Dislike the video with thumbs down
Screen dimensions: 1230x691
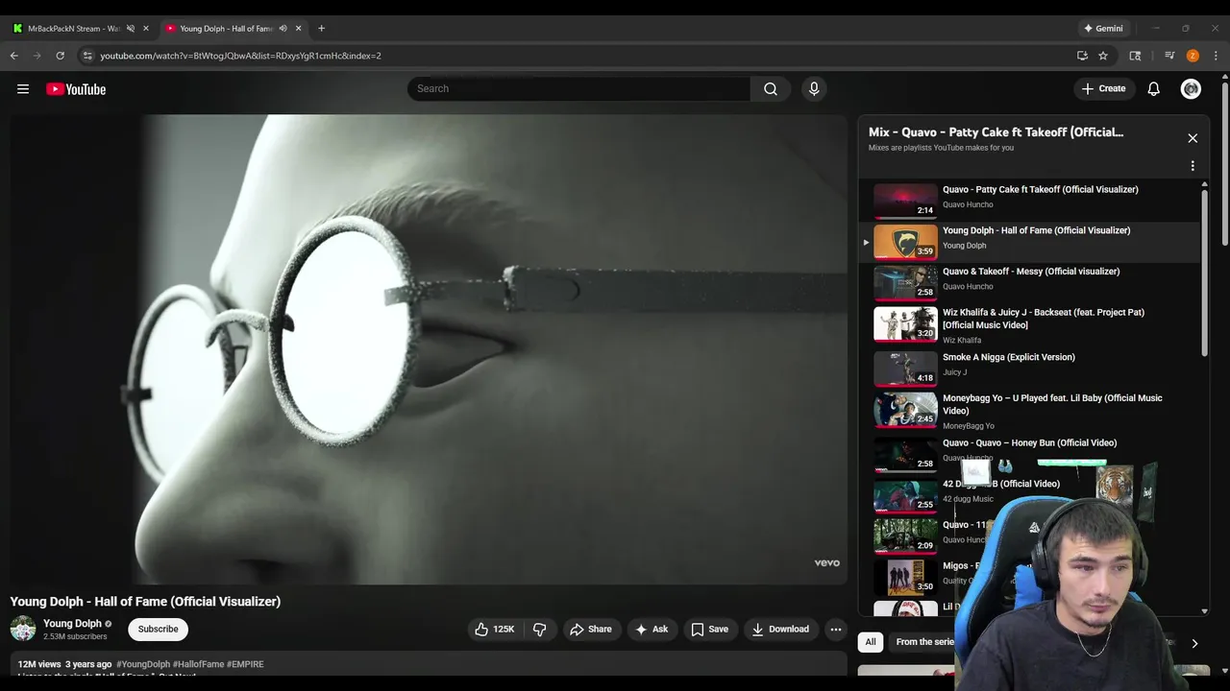(x=540, y=630)
